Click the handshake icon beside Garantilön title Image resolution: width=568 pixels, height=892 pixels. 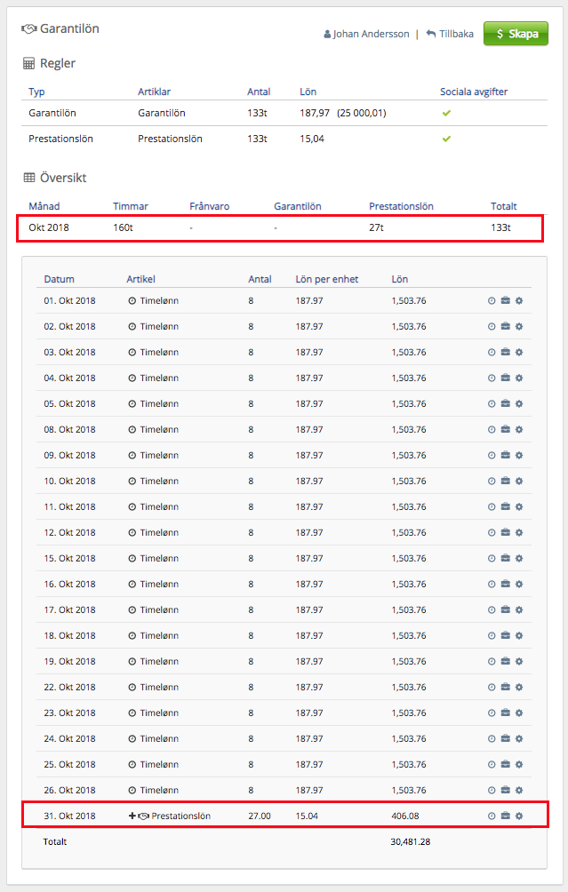point(28,29)
